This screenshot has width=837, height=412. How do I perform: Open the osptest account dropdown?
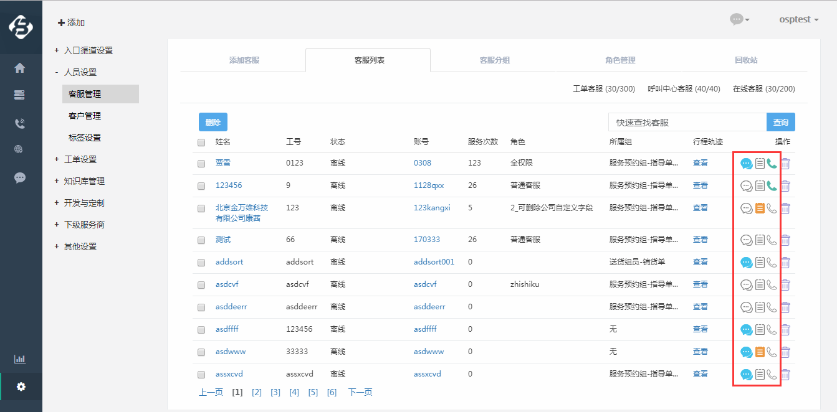tap(798, 19)
